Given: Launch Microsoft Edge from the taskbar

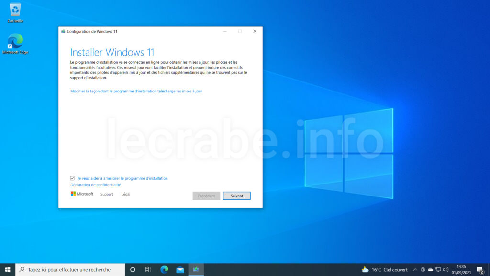Looking at the screenshot, I should (x=164, y=269).
